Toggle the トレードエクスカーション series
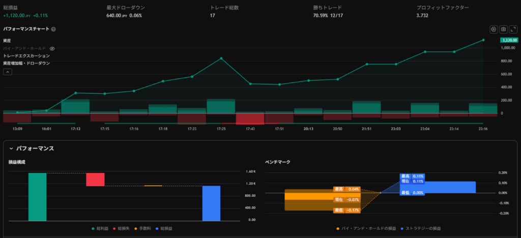This screenshot has width=521, height=238. [x=26, y=55]
